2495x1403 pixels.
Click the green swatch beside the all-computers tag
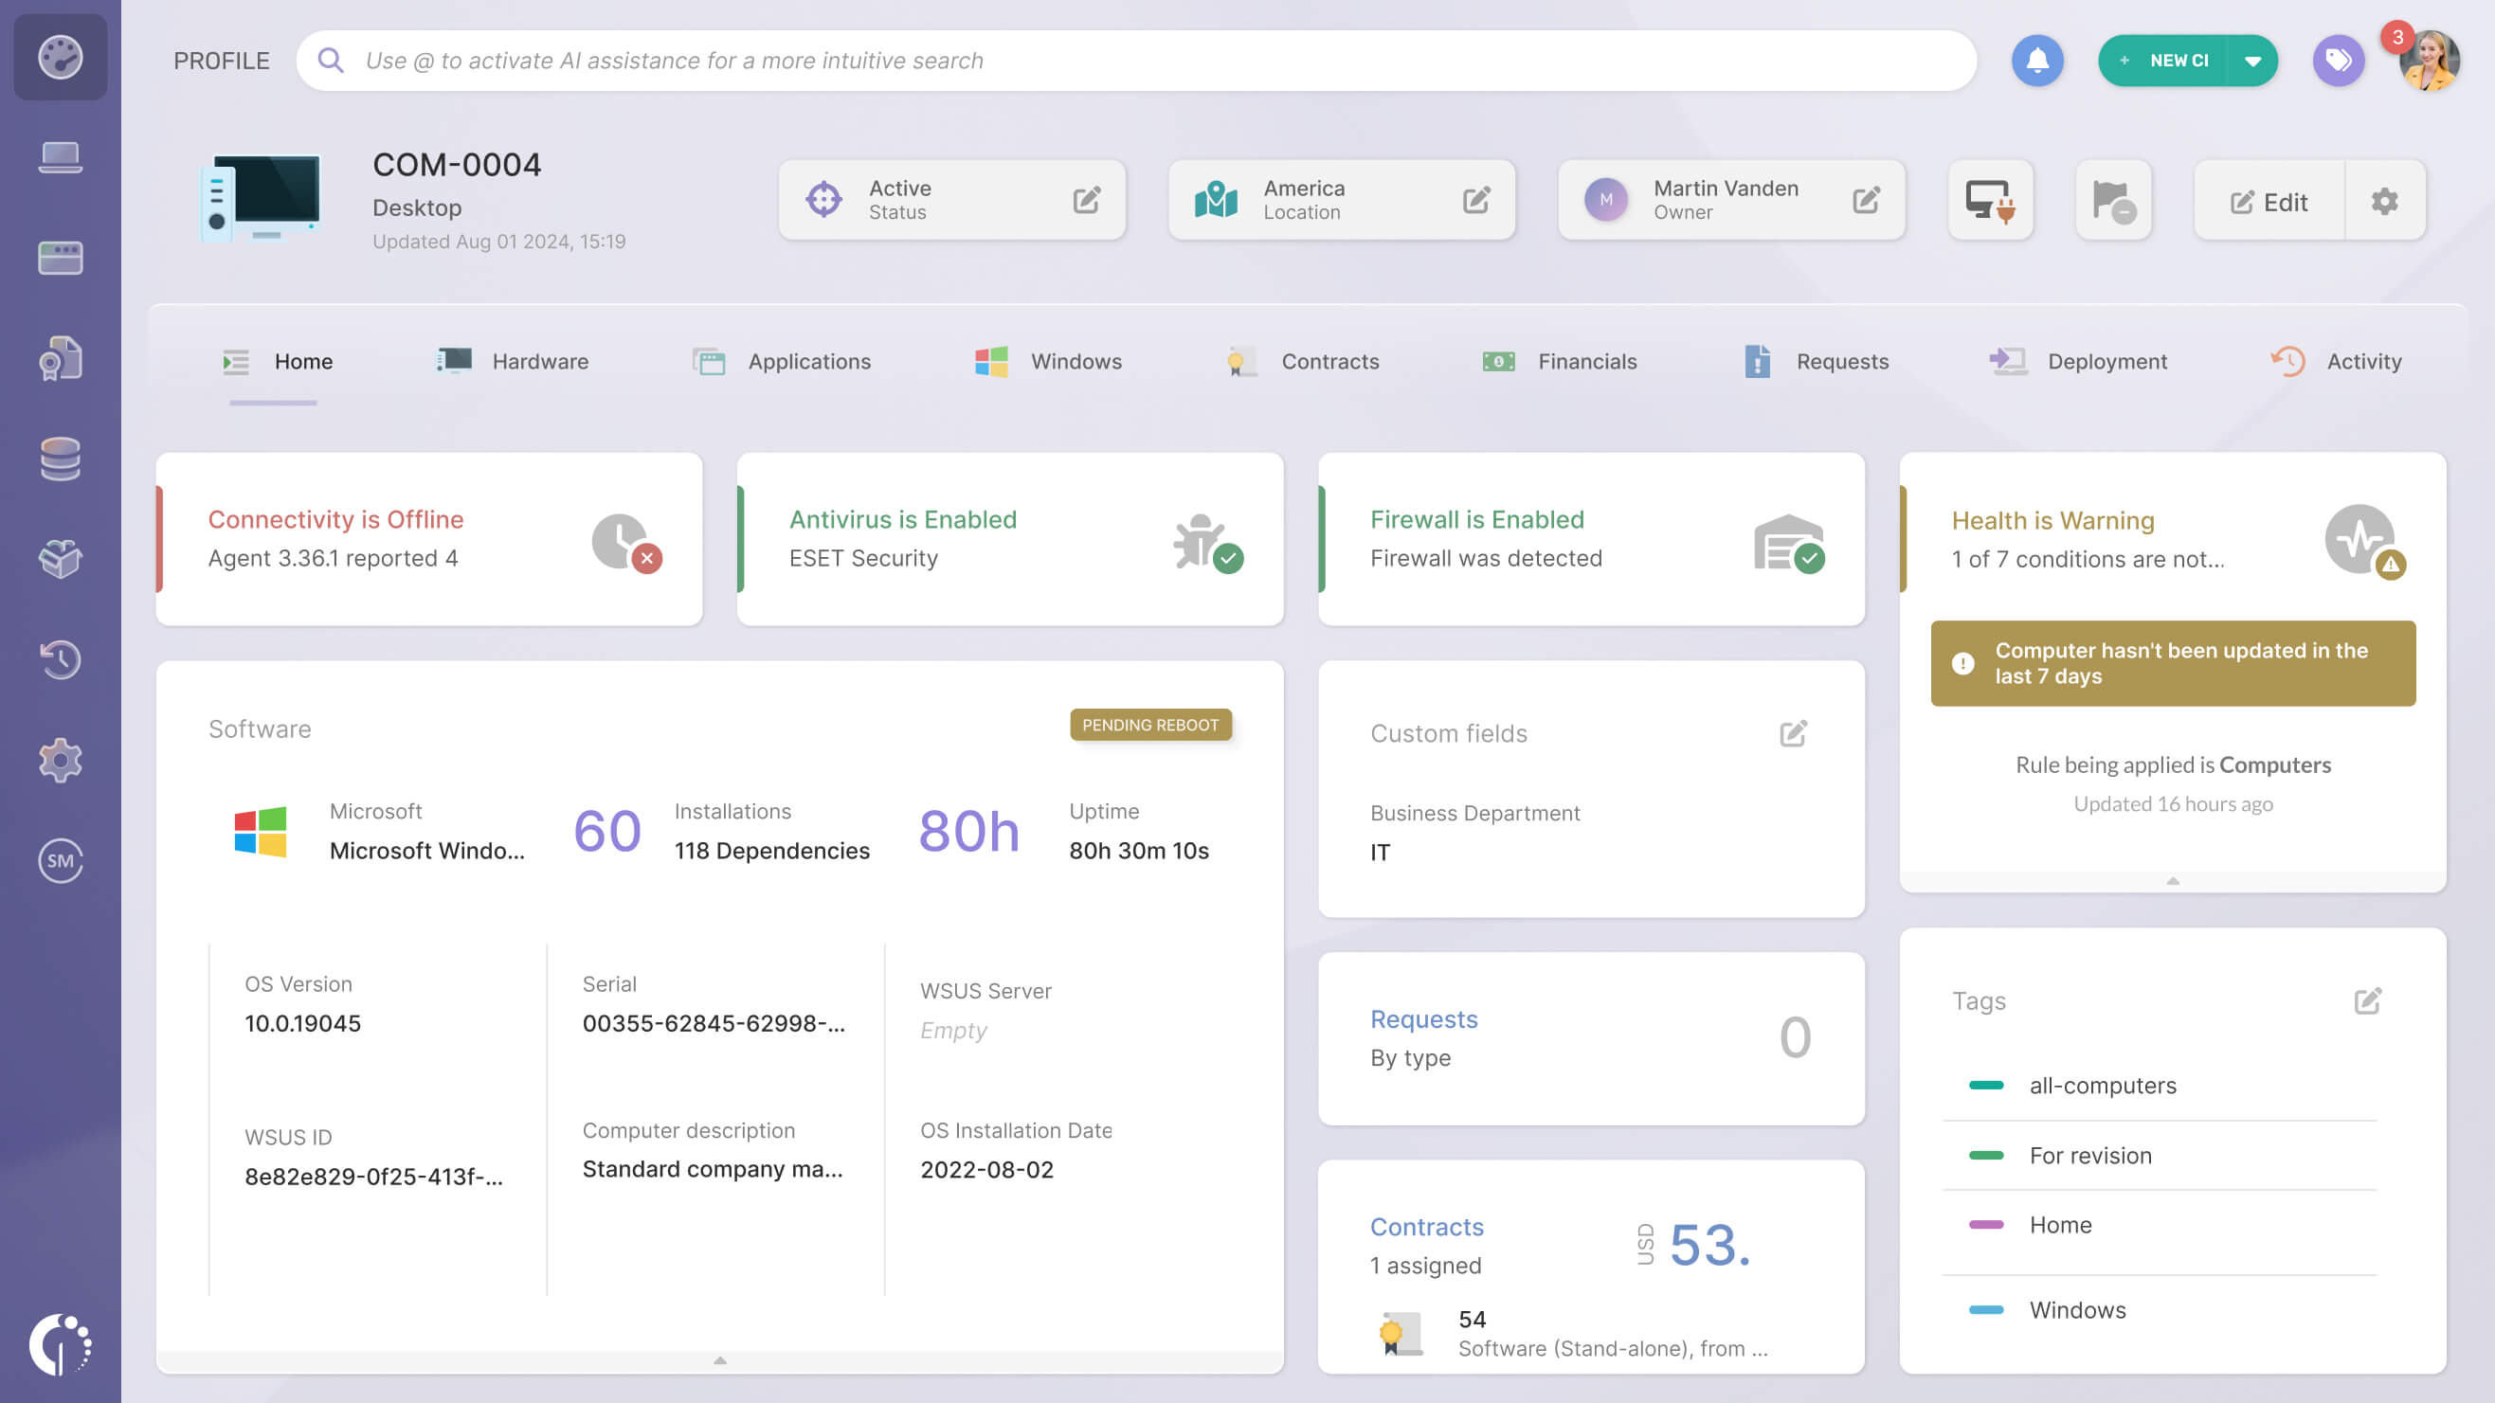pyautogui.click(x=1985, y=1086)
